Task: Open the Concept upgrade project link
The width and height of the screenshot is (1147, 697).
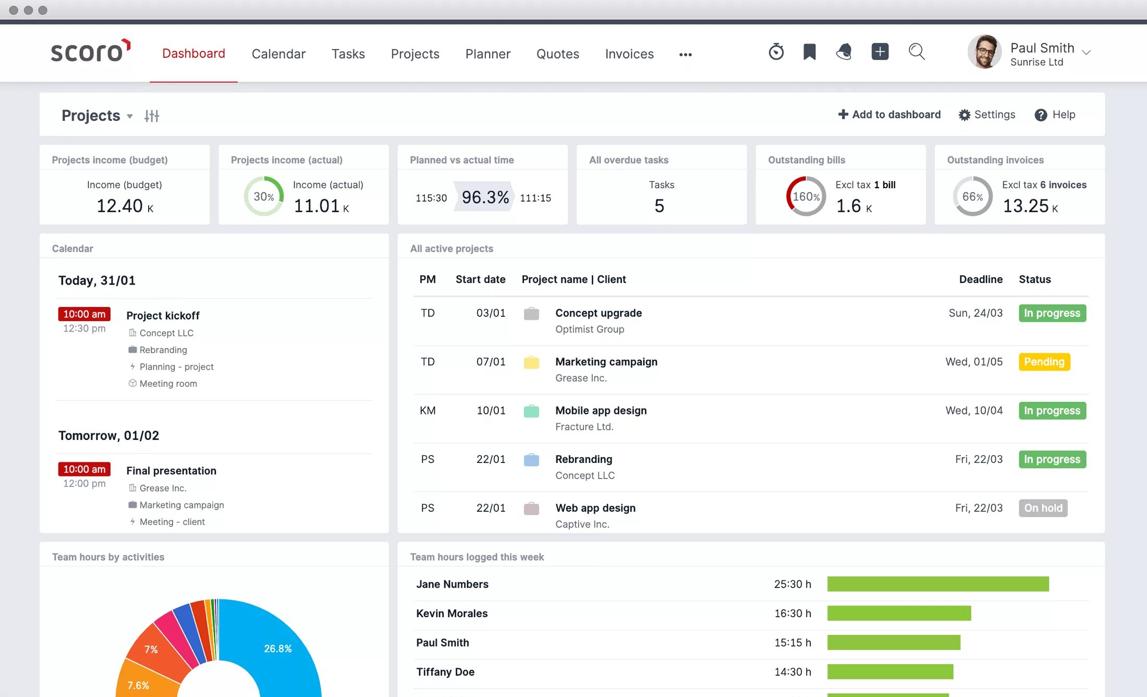Action: click(598, 313)
